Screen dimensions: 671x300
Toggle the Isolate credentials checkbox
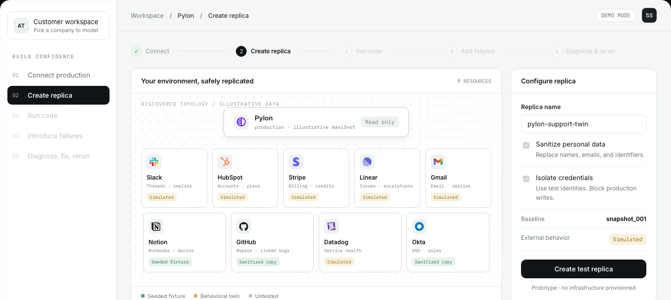[526, 179]
